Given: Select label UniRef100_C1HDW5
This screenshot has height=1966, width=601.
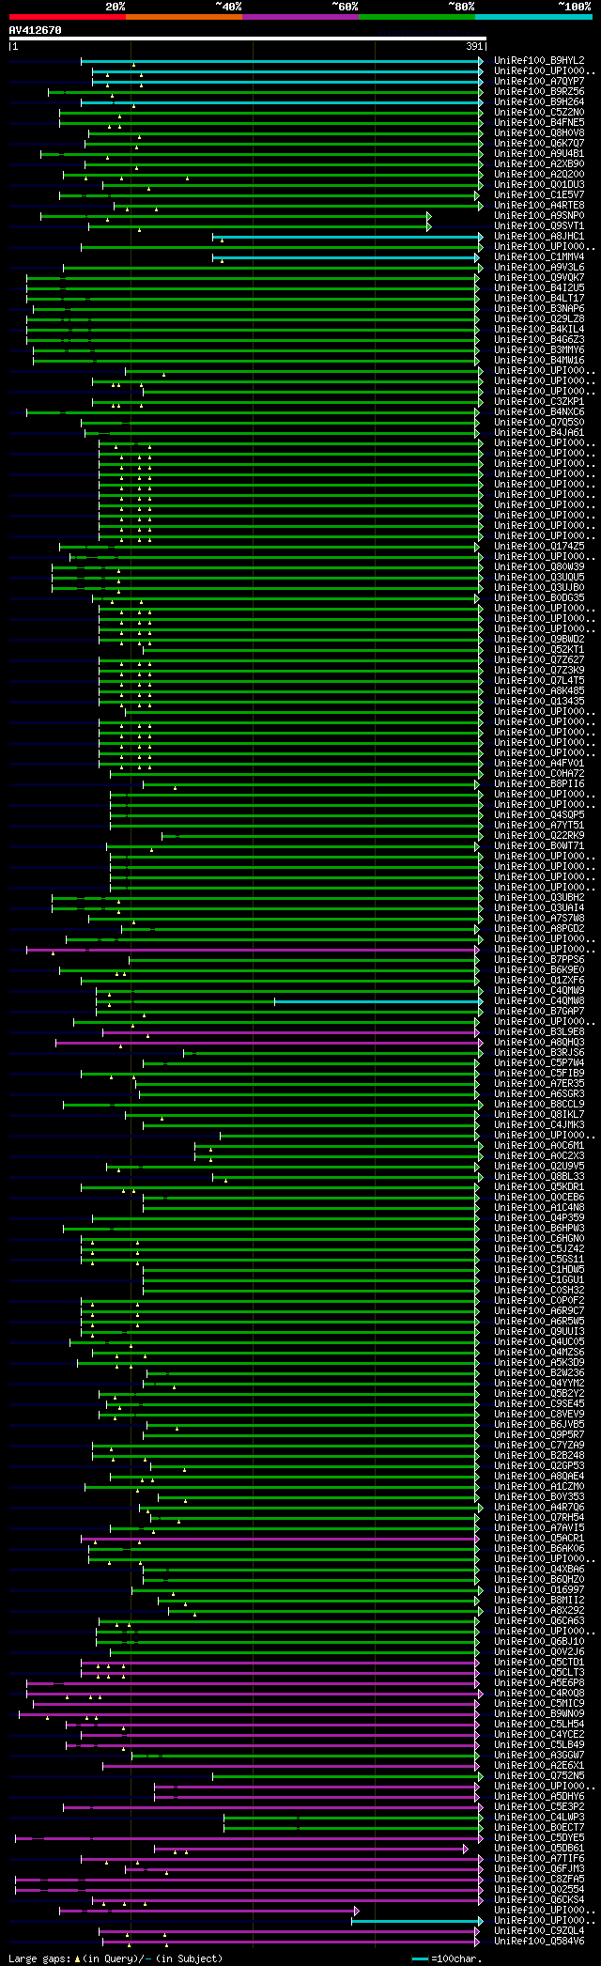Looking at the screenshot, I should pyautogui.click(x=539, y=1270).
